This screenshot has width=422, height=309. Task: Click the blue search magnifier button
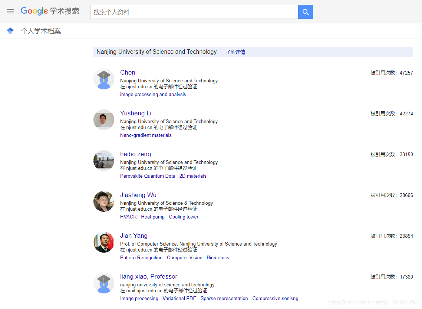(306, 12)
